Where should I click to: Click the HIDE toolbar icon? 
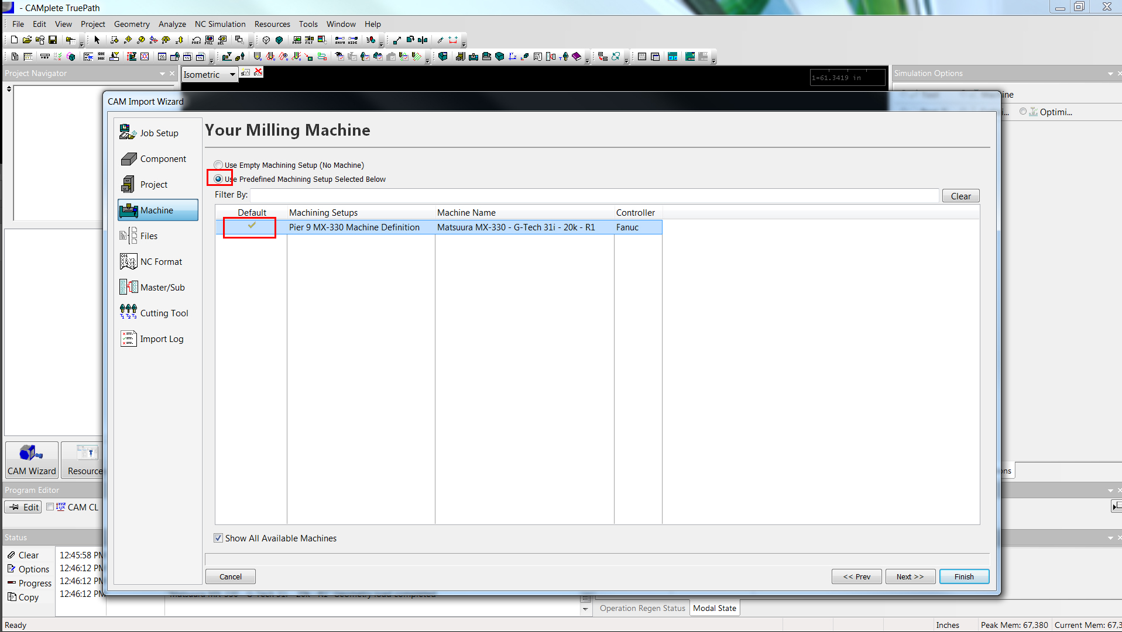(x=353, y=40)
